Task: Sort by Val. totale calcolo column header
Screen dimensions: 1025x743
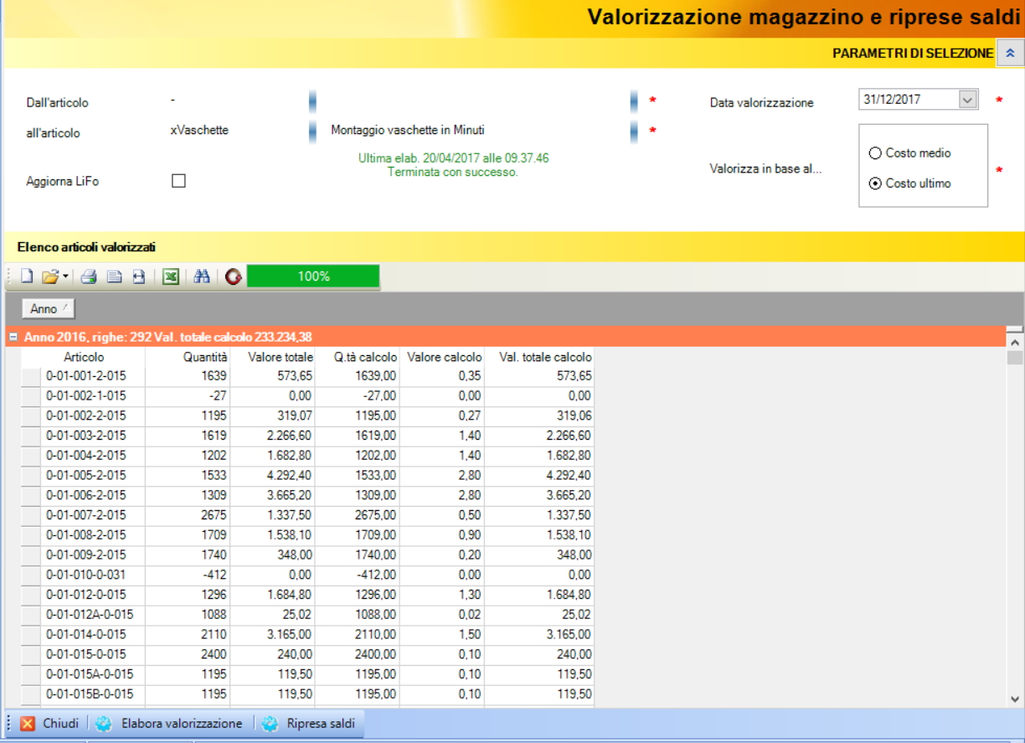Action: pyautogui.click(x=539, y=357)
